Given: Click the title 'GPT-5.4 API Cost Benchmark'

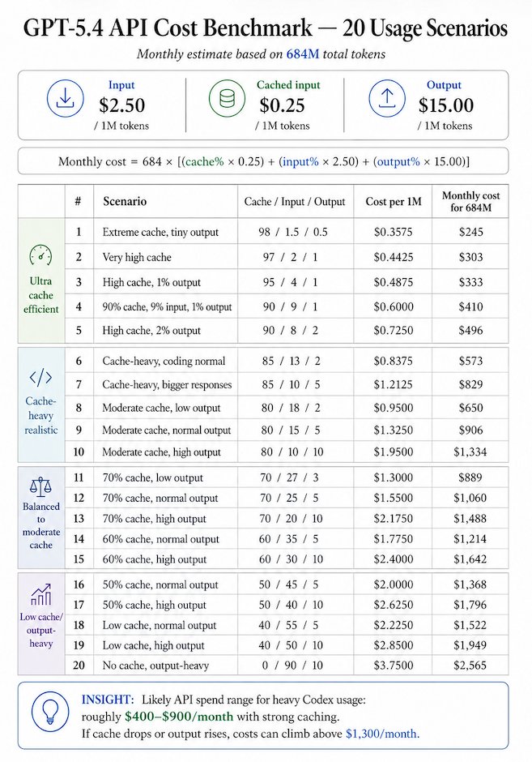Looking at the screenshot, I should [x=168, y=28].
